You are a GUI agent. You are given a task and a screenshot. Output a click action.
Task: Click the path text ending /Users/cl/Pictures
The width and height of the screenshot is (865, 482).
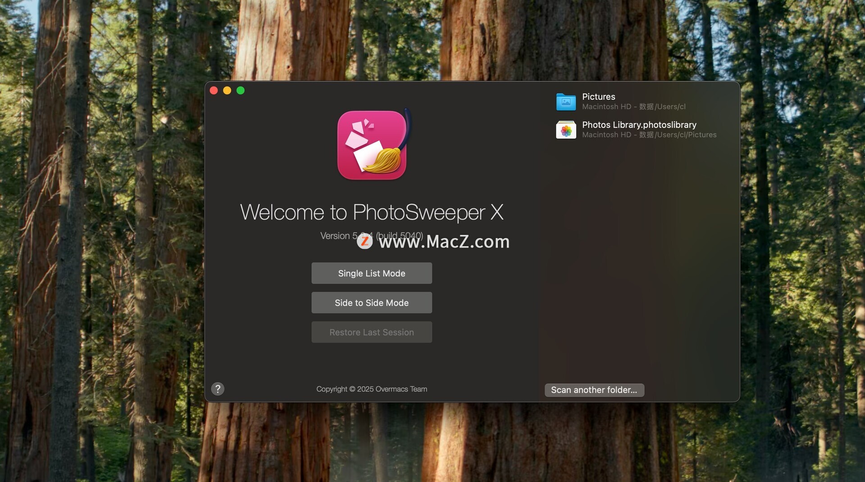(x=649, y=135)
